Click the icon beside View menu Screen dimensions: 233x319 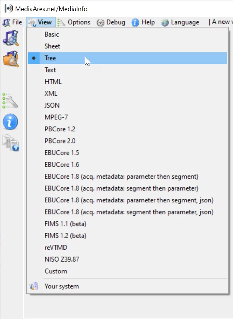(32, 23)
